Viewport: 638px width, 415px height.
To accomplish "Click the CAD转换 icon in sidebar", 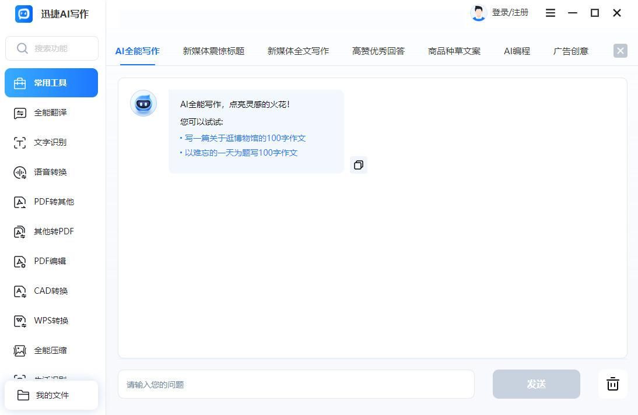I will click(x=20, y=291).
